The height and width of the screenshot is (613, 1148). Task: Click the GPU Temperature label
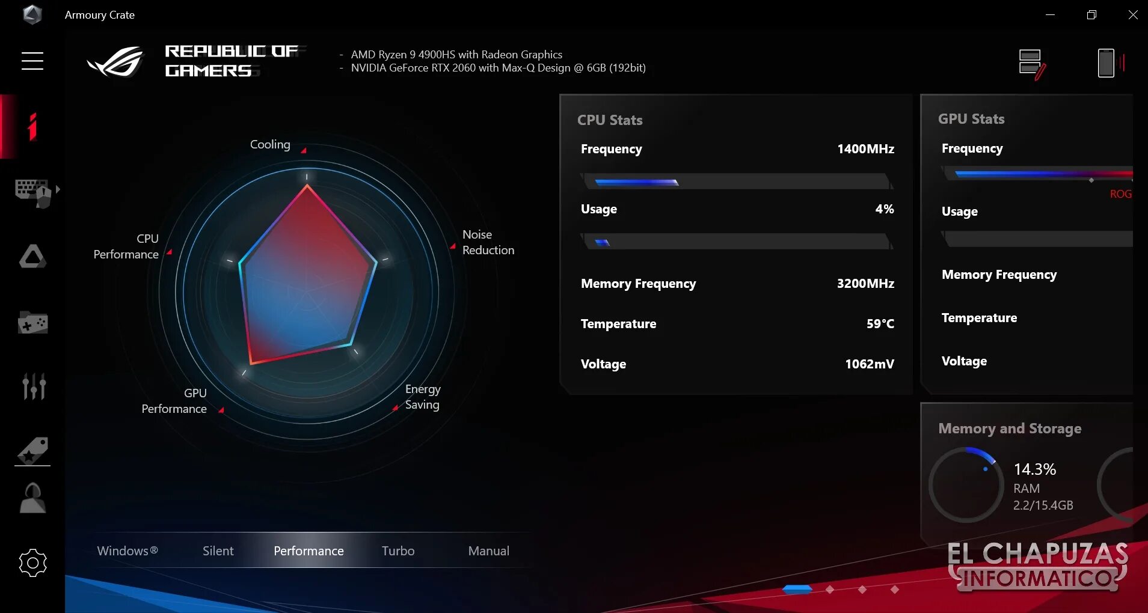(x=980, y=318)
